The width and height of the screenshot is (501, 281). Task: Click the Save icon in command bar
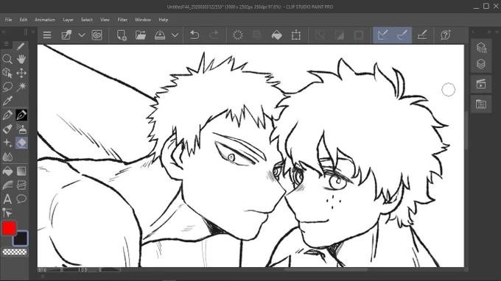click(160, 35)
